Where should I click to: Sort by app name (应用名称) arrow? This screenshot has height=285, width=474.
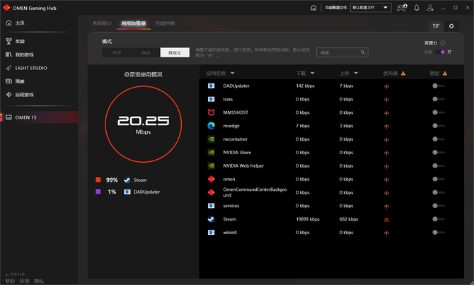coord(233,73)
